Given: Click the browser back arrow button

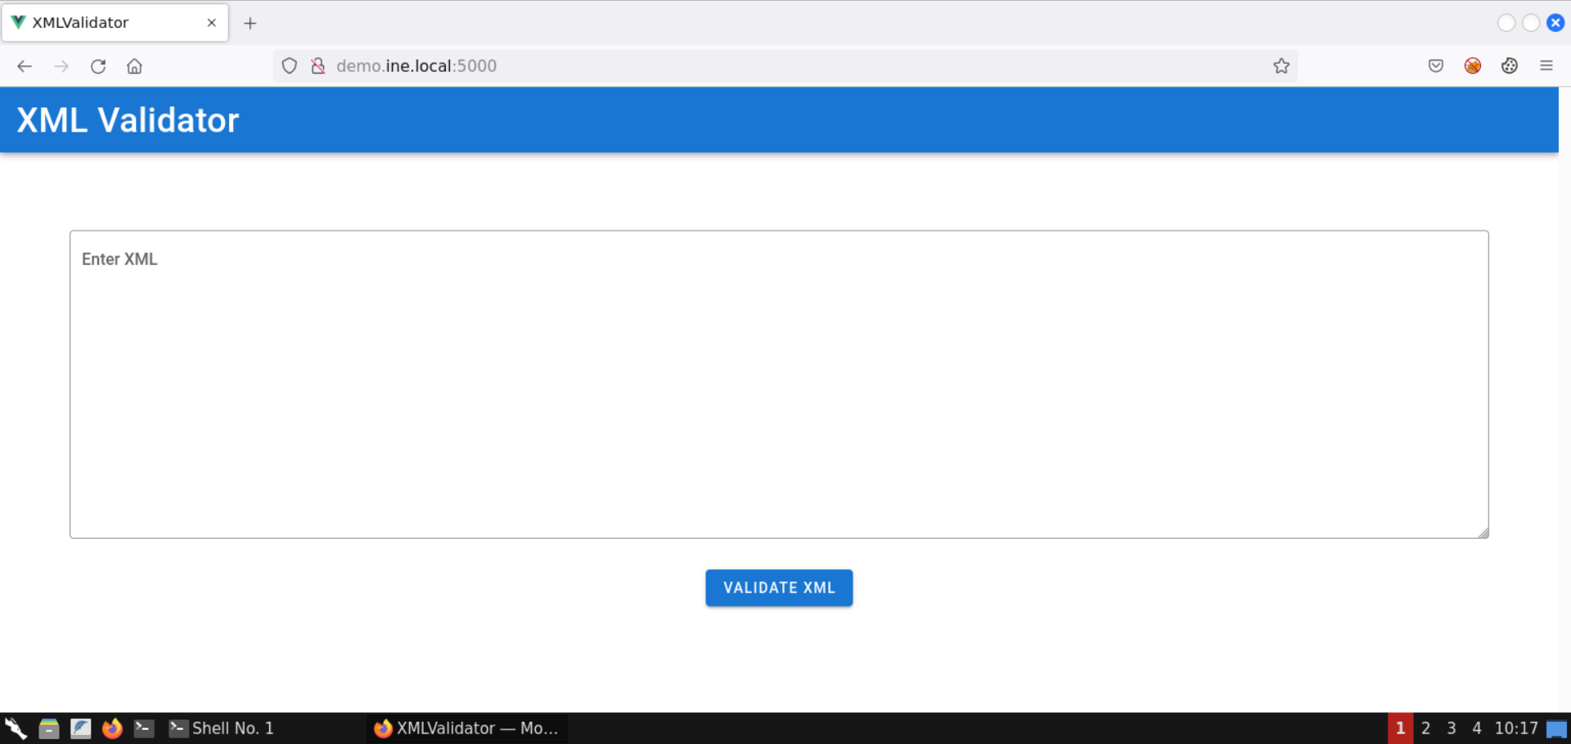Looking at the screenshot, I should (25, 66).
